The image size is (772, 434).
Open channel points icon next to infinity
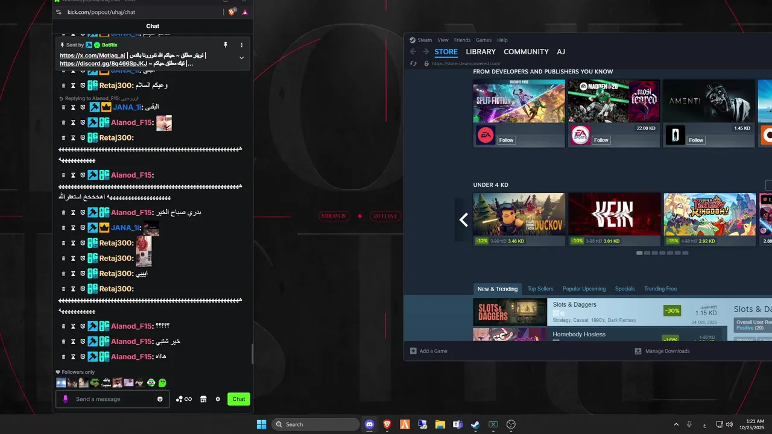point(179,399)
